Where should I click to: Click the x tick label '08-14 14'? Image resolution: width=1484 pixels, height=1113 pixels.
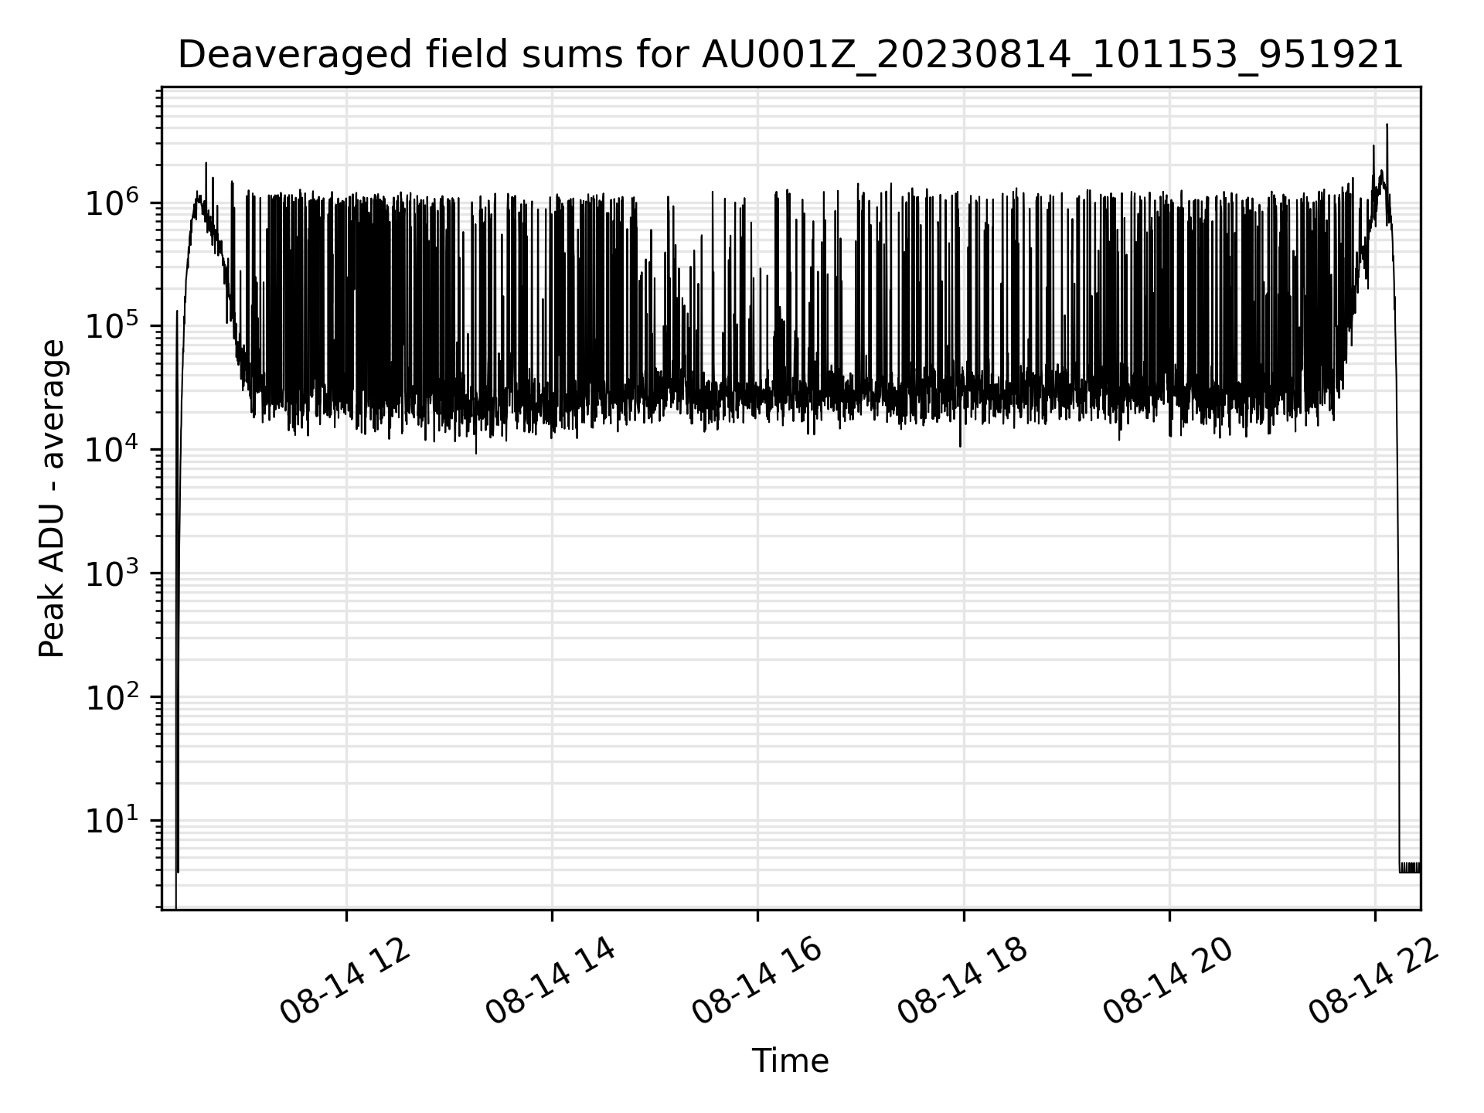[550, 981]
